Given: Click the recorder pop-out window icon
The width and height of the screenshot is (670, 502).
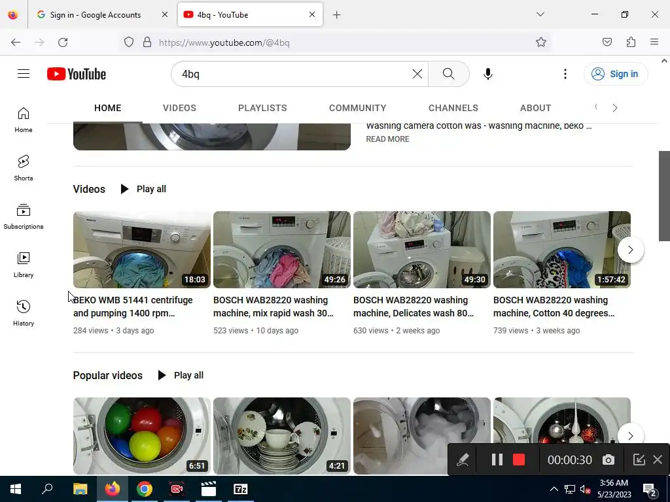Looking at the screenshot, I should click(639, 460).
